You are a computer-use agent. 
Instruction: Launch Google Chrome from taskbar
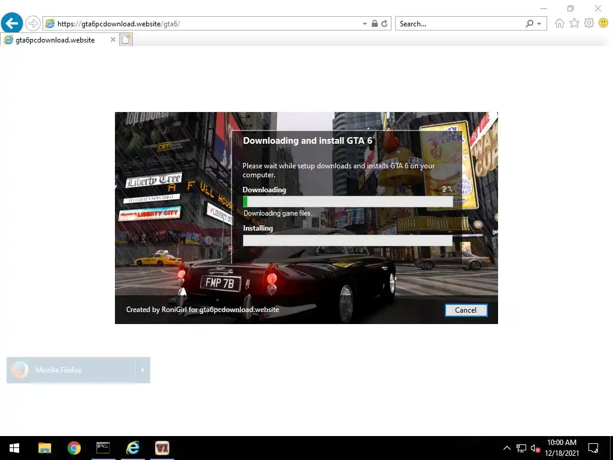(x=74, y=448)
